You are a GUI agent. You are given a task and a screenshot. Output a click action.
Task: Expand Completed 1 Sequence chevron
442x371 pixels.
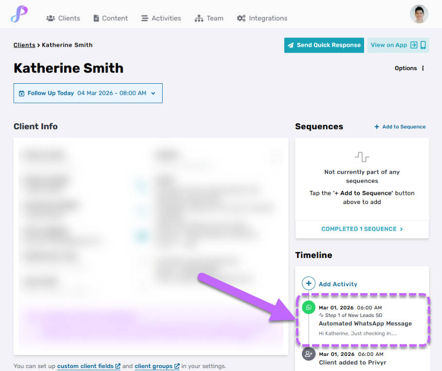tap(401, 229)
